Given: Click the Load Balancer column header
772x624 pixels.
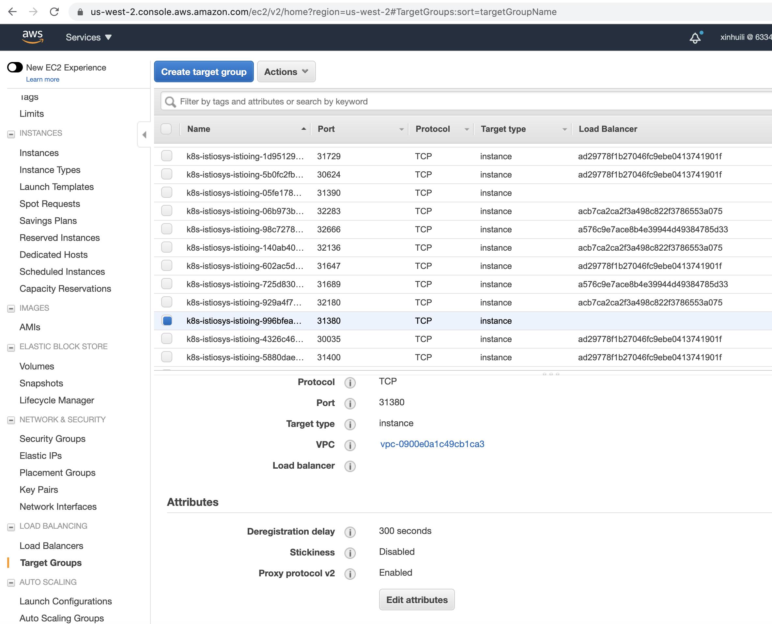Looking at the screenshot, I should pyautogui.click(x=608, y=129).
